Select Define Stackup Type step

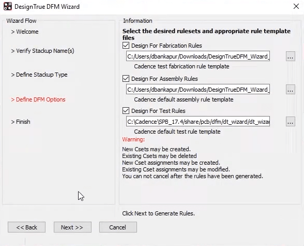pos(39,75)
